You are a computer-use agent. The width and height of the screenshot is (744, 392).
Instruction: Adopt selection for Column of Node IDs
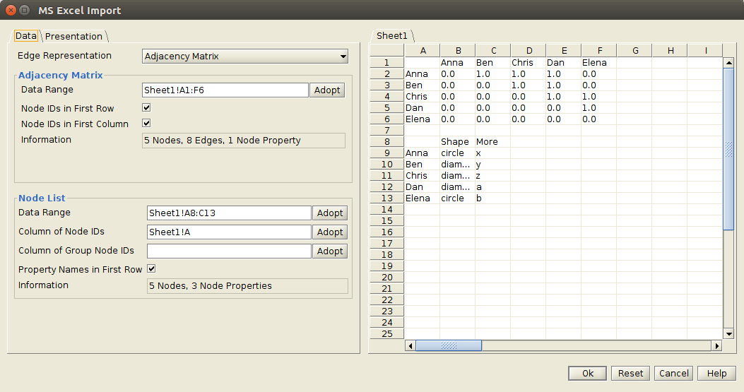coord(330,232)
